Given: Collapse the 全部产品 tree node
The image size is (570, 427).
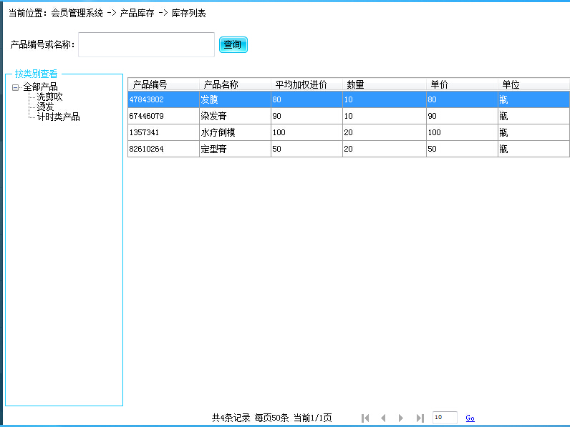Looking at the screenshot, I should pos(15,87).
